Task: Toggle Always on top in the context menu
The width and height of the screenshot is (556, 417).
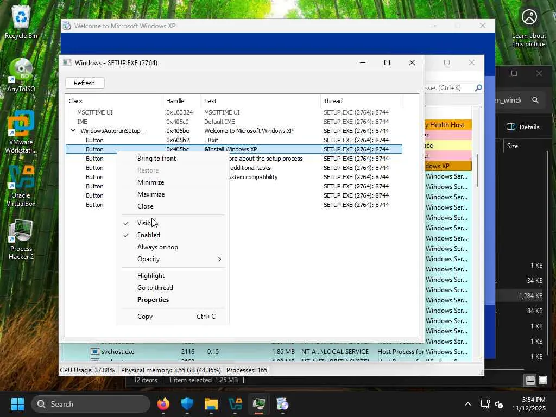Action: point(173,247)
